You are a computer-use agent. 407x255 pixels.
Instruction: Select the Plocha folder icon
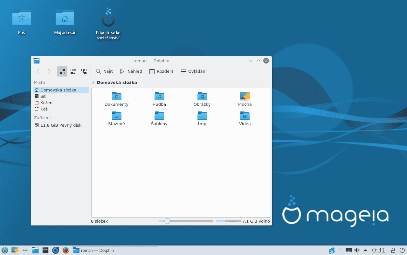(245, 96)
